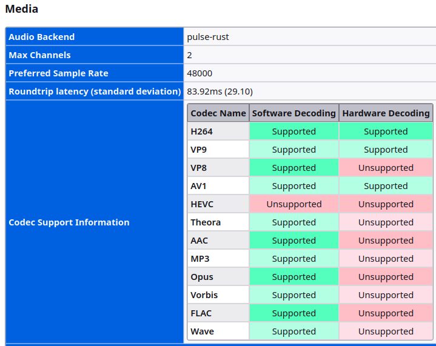Click HEVC software decoding Unsupported cell
This screenshot has height=346, width=436.
click(x=294, y=204)
